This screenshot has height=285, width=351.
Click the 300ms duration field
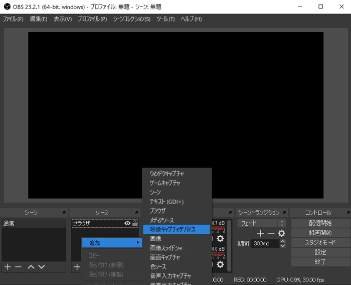point(265,243)
